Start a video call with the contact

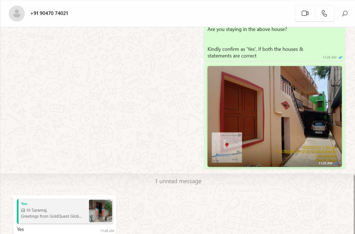pyautogui.click(x=305, y=13)
